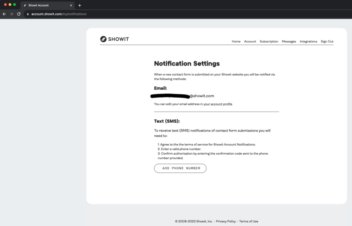Open the Terms of Use footer link
The height and width of the screenshot is (226, 352).
(249, 221)
